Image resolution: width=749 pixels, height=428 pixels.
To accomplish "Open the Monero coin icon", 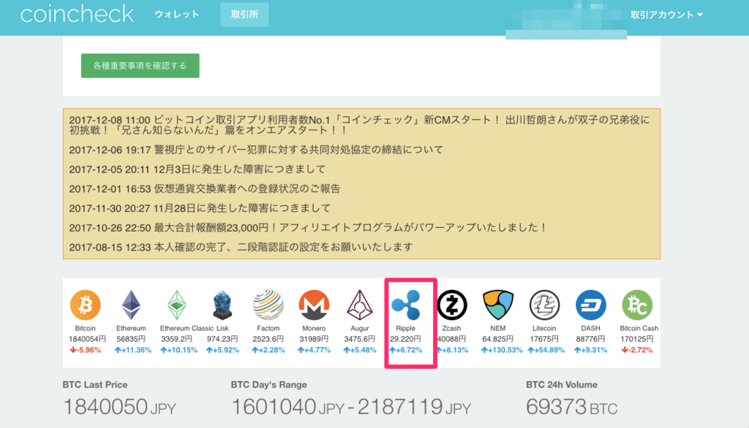I will [x=314, y=305].
